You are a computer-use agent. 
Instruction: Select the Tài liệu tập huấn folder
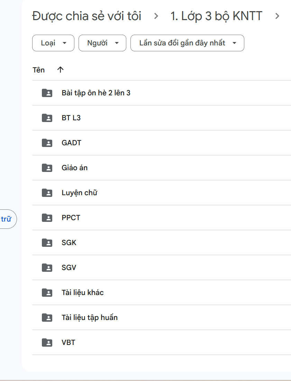point(90,318)
